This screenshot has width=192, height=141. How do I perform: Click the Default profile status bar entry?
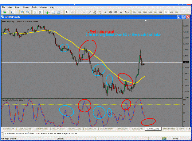pyautogui.click(x=60, y=139)
